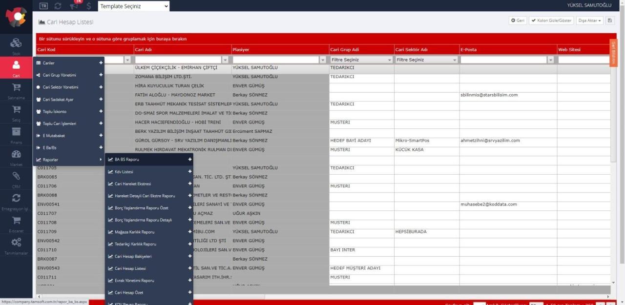The image size is (625, 305).
Task: Open the Cari Grup Adı filter dropdown
Action: 360,59
